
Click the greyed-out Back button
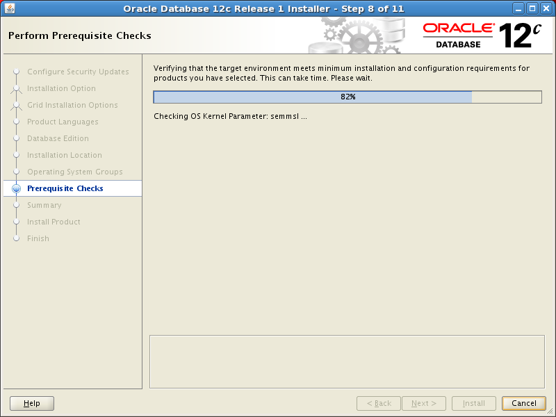click(x=379, y=403)
